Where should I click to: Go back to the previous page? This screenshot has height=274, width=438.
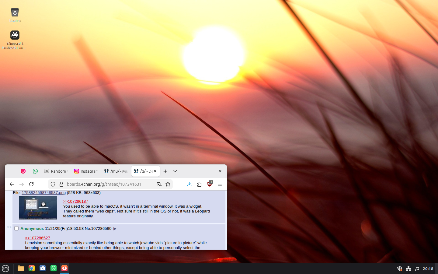pos(12,184)
